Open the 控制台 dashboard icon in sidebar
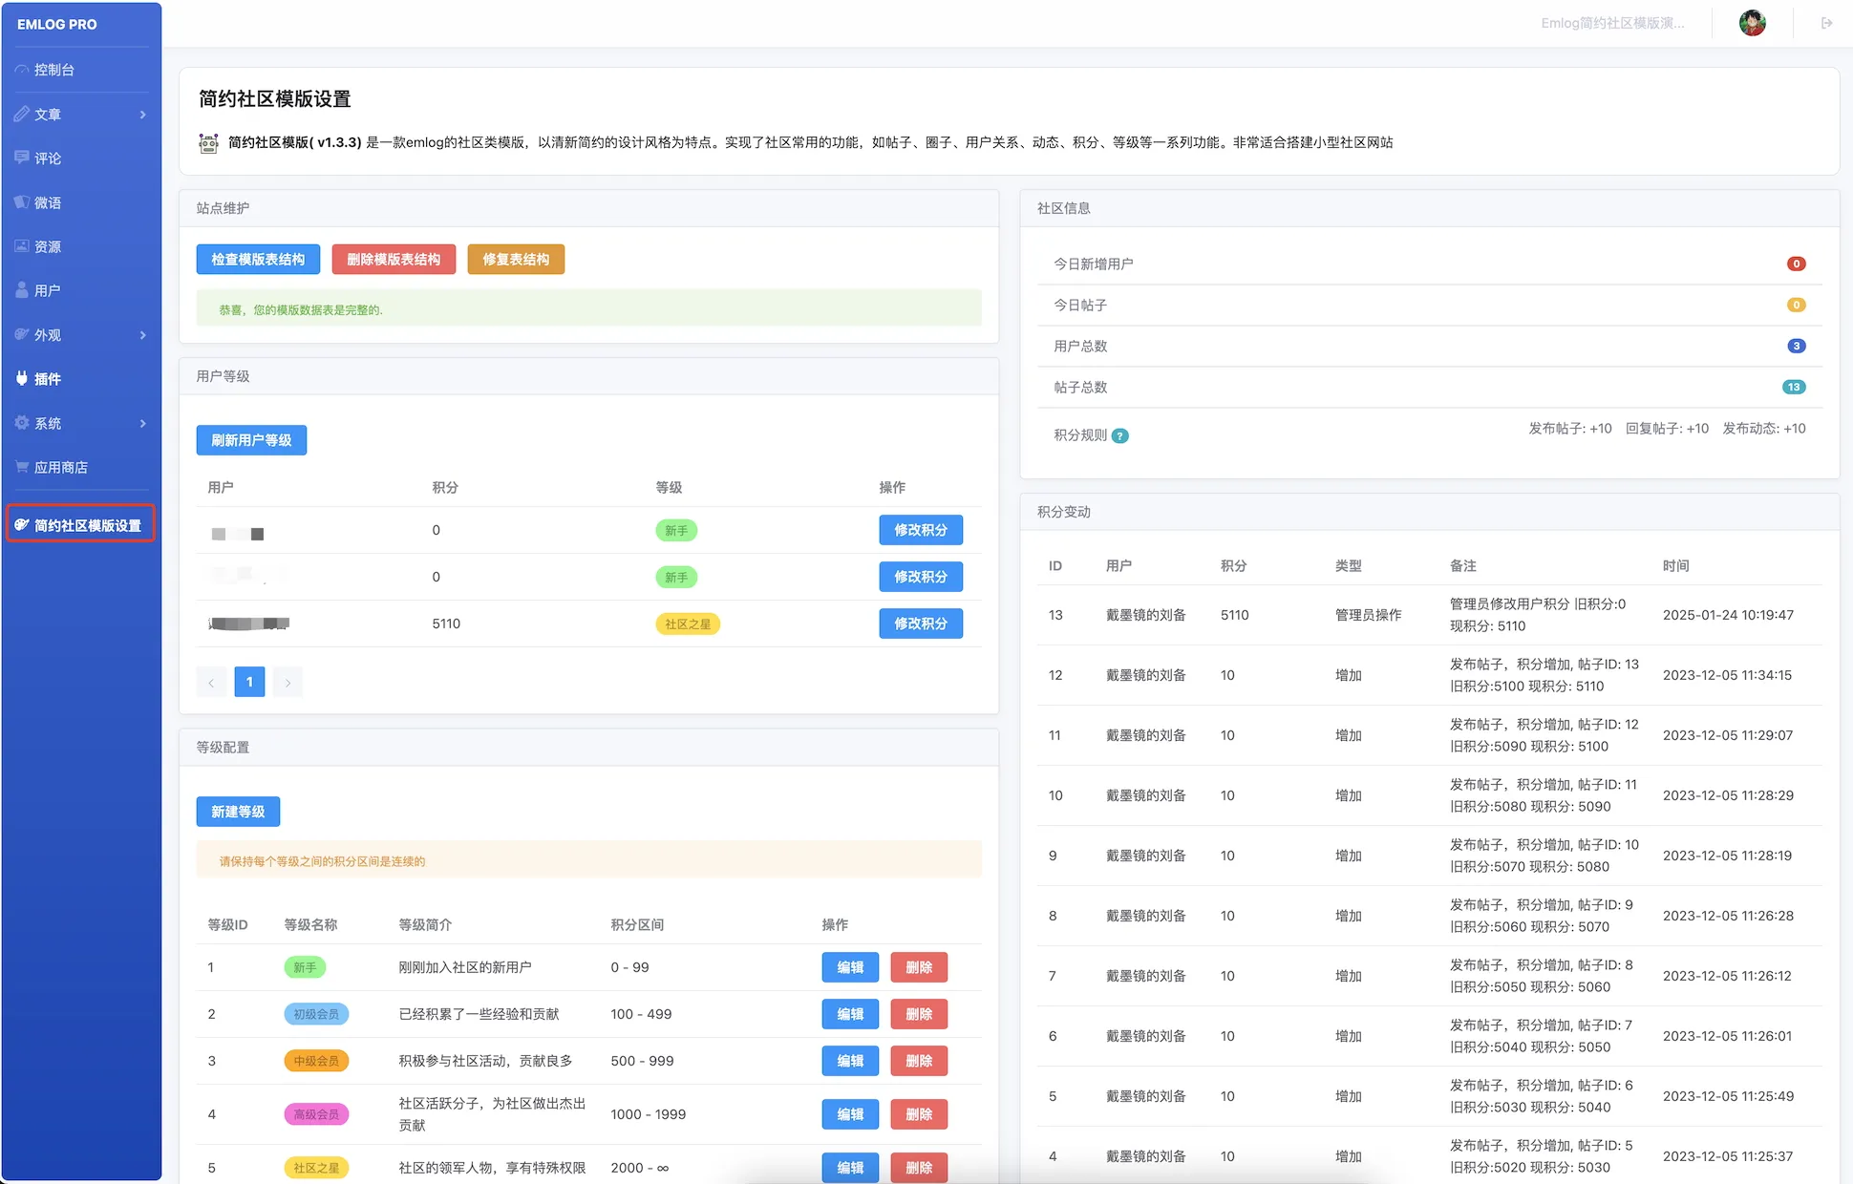 coord(21,70)
